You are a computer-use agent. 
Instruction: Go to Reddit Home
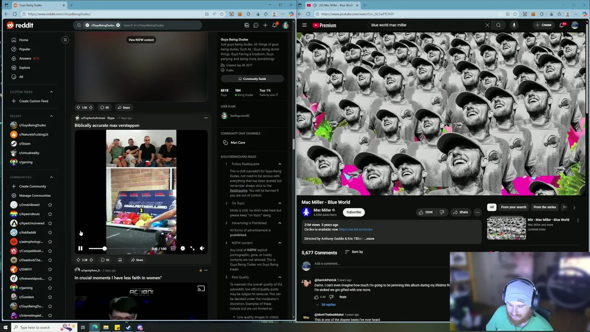pyautogui.click(x=23, y=40)
